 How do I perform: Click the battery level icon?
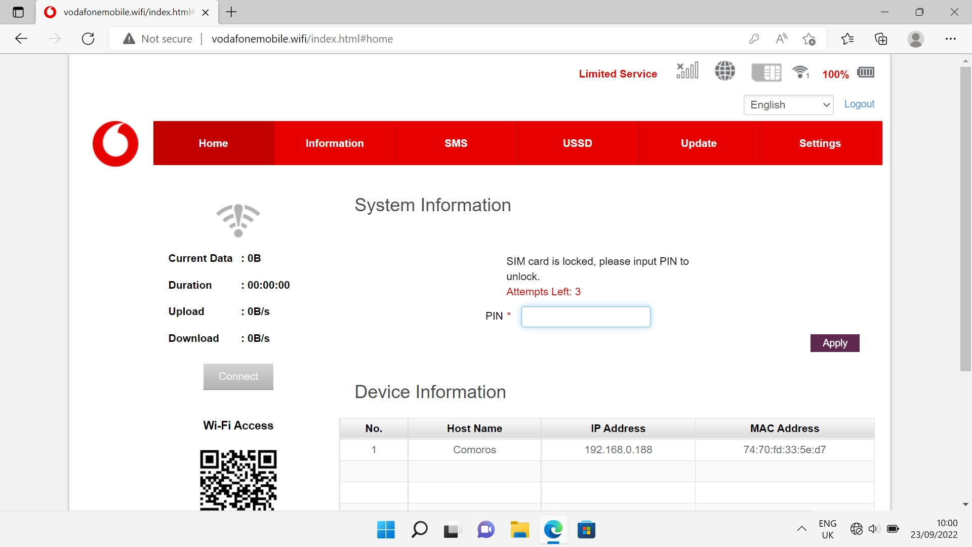tap(865, 72)
